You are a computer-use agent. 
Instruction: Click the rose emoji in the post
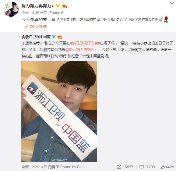pyautogui.click(x=166, y=20)
